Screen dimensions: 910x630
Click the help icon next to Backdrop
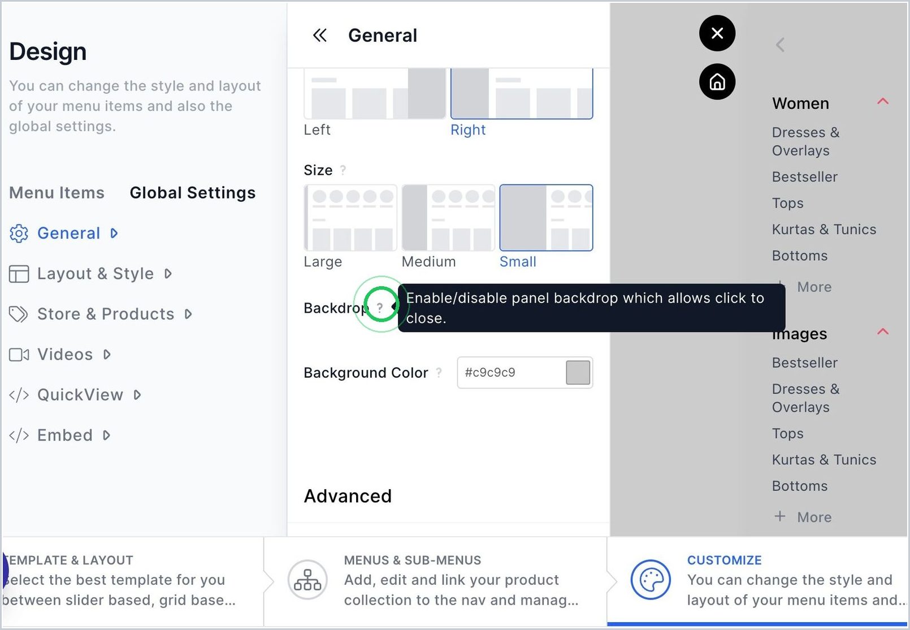(380, 307)
